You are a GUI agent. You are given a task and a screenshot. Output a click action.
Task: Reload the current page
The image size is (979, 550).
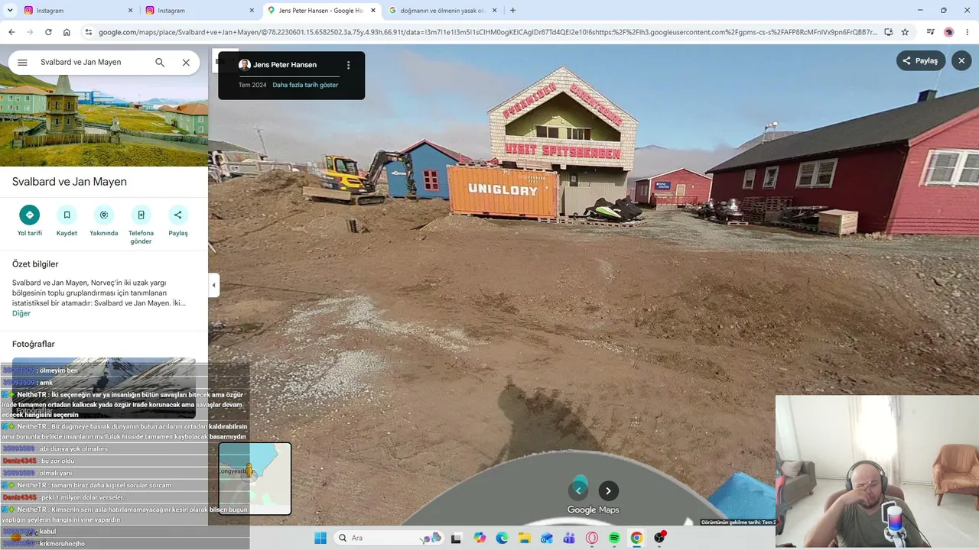pyautogui.click(x=48, y=32)
